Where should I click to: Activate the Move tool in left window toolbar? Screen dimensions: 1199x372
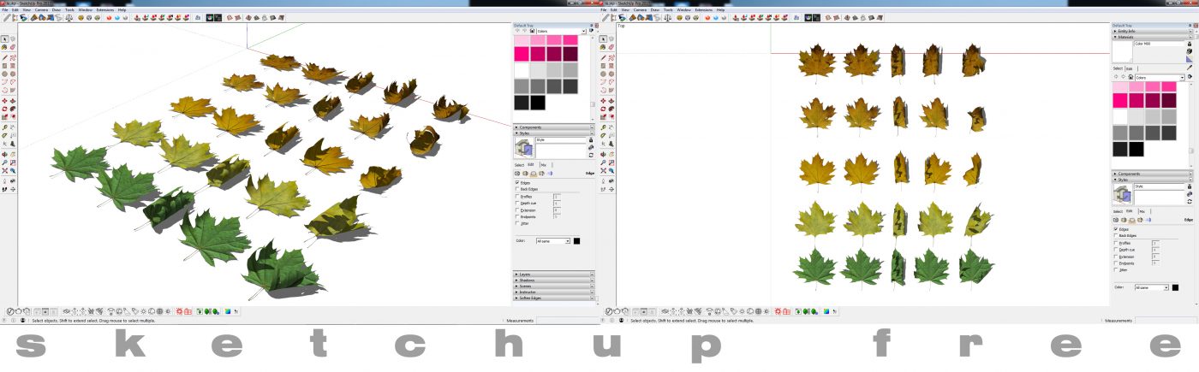pos(5,101)
